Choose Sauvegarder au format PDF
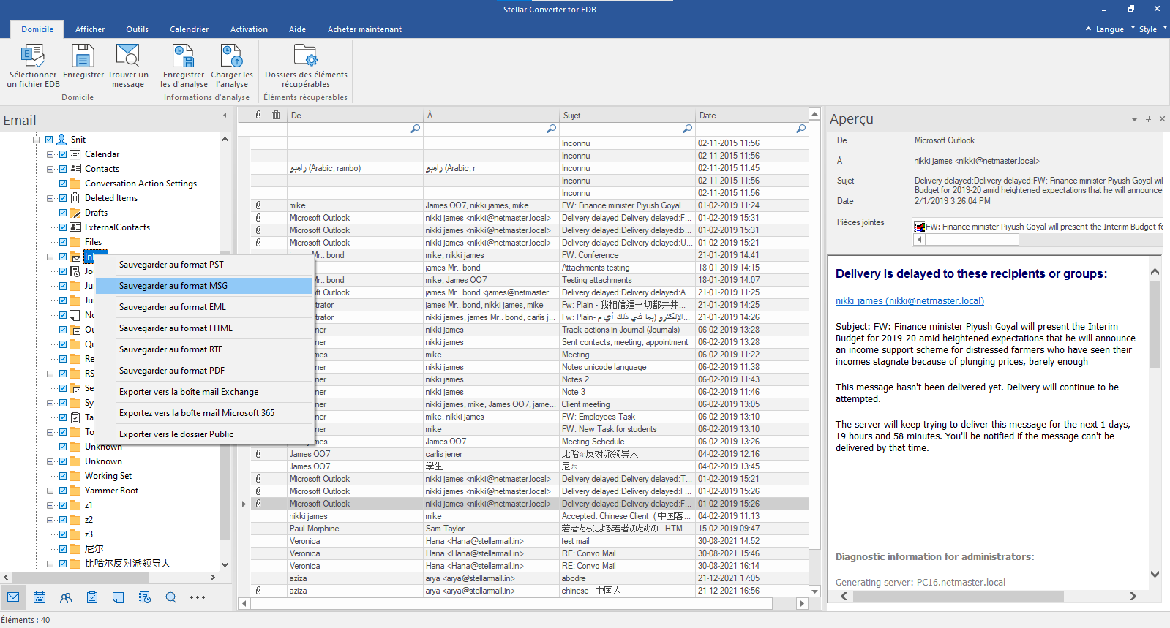This screenshot has height=628, width=1170. click(204, 371)
